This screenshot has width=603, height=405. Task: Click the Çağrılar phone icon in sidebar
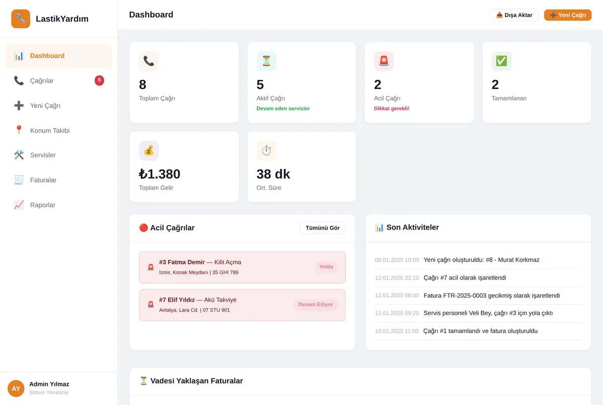point(19,80)
